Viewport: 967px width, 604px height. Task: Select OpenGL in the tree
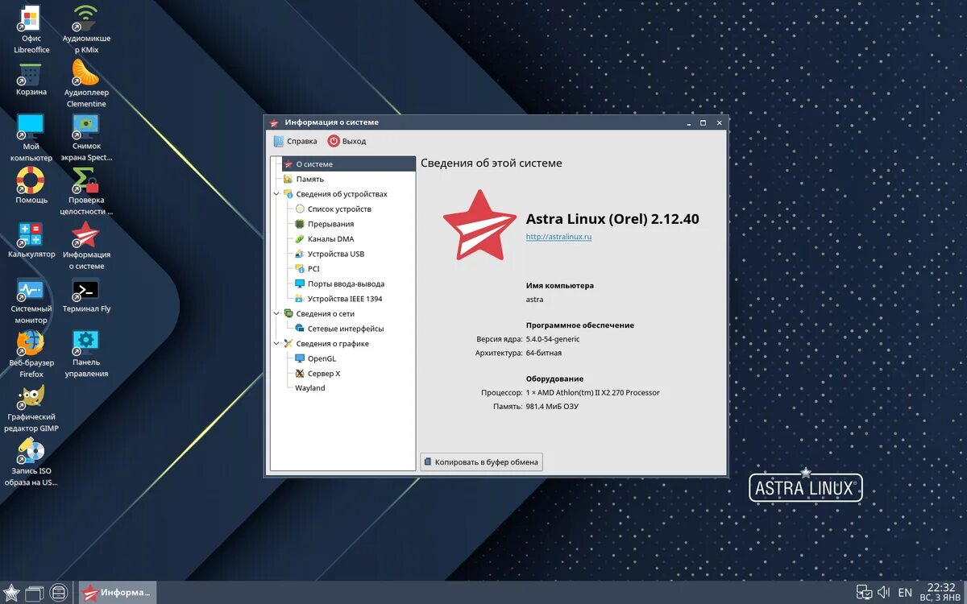tap(322, 358)
